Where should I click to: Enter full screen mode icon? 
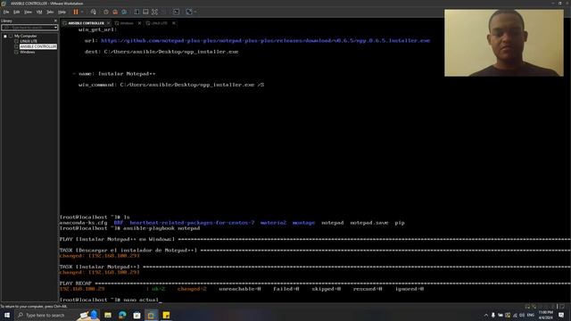154,12
